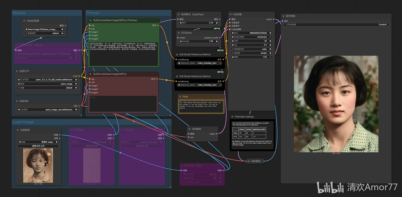Click the colorized portrait output image
Image resolution: width=402 pixels, height=197 pixels.
(336, 104)
